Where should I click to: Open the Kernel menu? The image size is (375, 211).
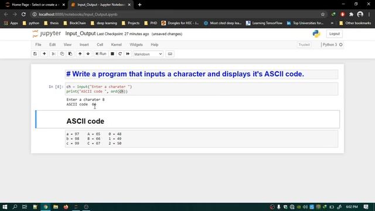(116, 45)
